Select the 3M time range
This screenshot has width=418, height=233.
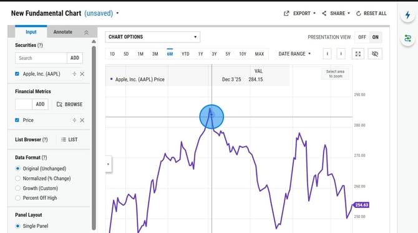point(155,54)
